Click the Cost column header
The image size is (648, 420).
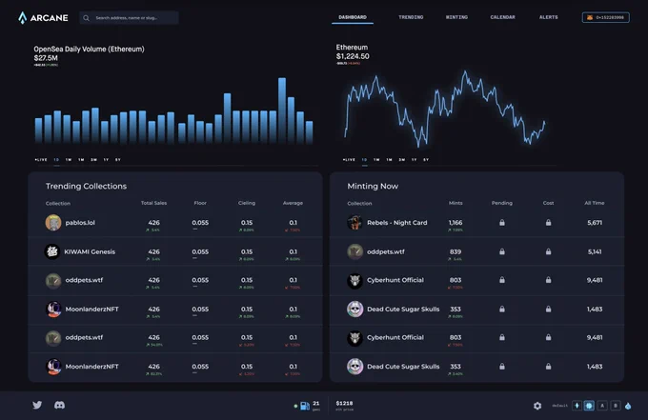[548, 203]
